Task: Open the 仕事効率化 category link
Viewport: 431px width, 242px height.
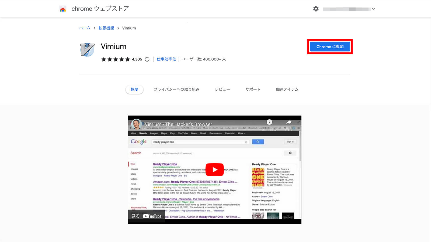Action: [x=166, y=59]
